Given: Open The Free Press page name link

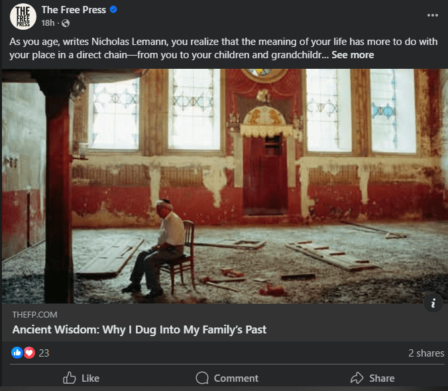Looking at the screenshot, I should click(x=74, y=10).
